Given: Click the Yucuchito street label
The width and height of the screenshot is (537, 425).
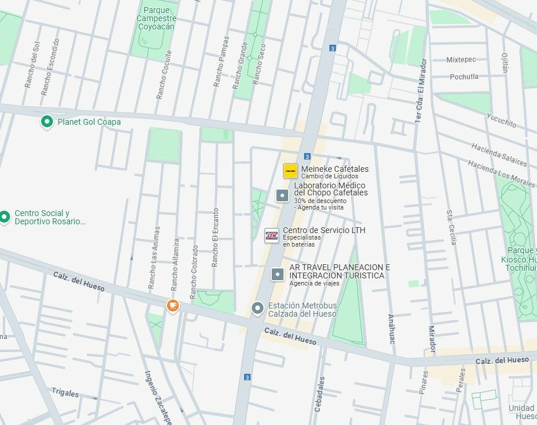Looking at the screenshot, I should [502, 121].
